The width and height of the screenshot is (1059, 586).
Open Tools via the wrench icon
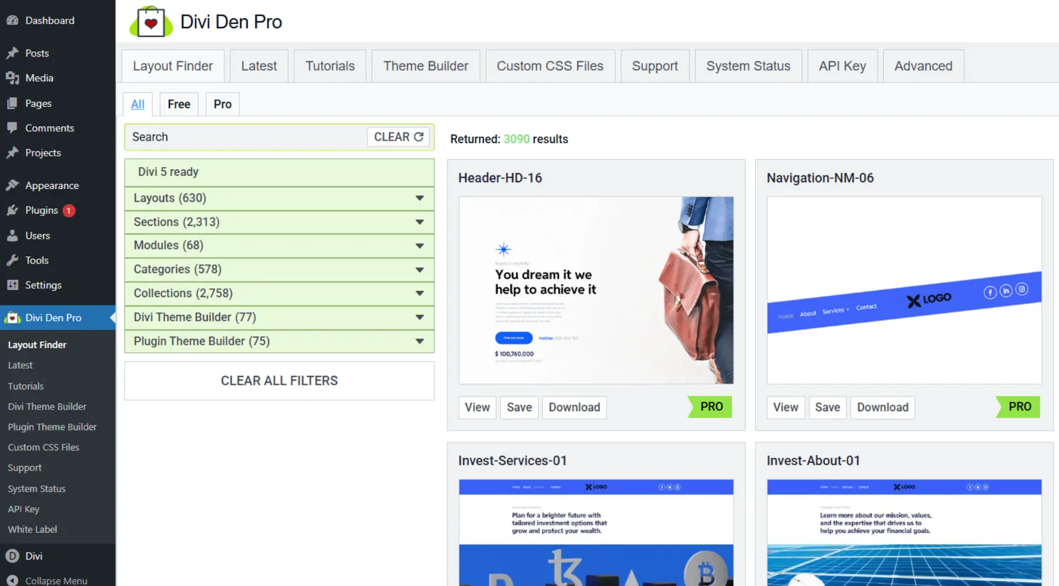12,260
